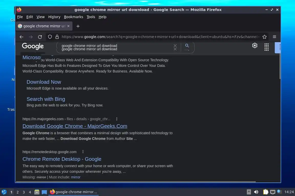Open the volume control in tray
This screenshot has width=295, height=196.
256,192
